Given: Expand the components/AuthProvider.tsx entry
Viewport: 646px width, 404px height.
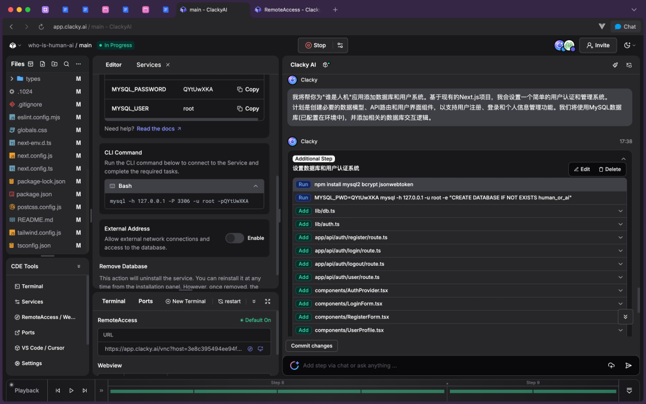Looking at the screenshot, I should point(620,290).
